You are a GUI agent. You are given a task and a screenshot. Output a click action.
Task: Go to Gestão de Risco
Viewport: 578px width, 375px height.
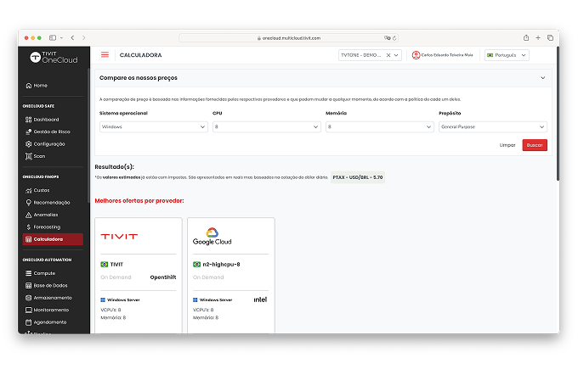[50, 132]
